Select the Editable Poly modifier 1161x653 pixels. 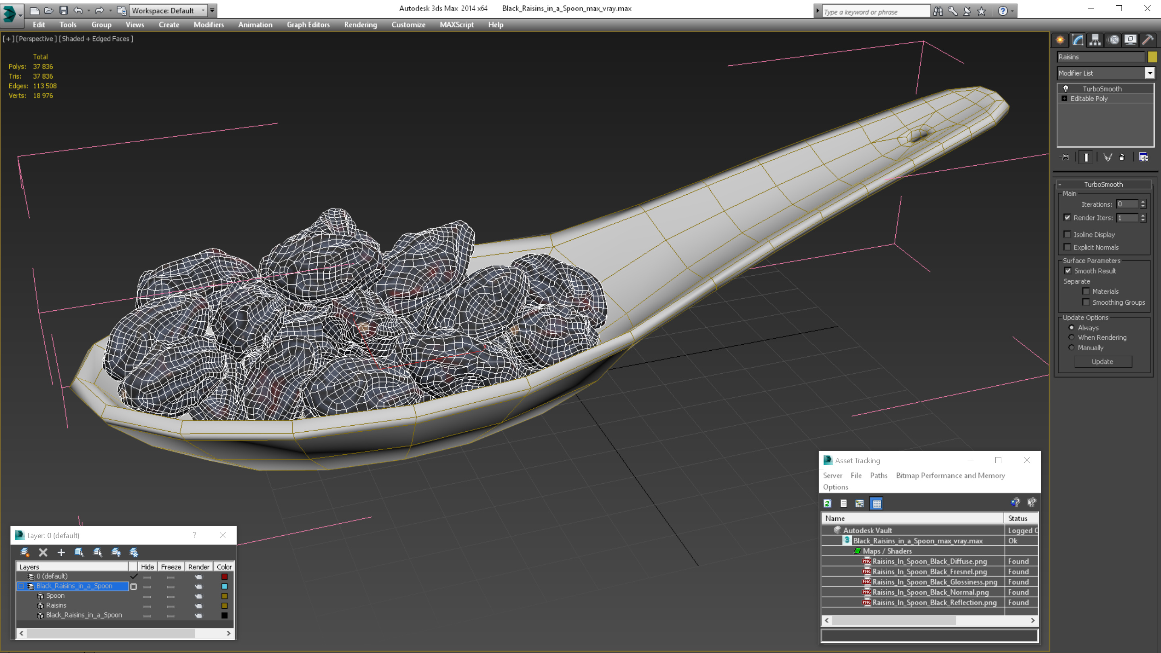coord(1089,98)
